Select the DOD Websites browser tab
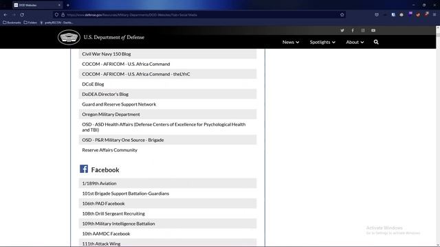This screenshot has height=247, width=440. [37, 5]
